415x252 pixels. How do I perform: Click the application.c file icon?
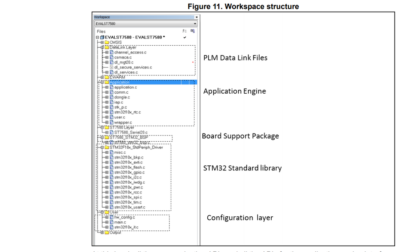[x=111, y=87]
